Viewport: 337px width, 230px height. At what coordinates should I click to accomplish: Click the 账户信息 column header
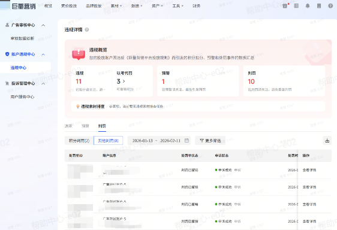tap(109, 156)
